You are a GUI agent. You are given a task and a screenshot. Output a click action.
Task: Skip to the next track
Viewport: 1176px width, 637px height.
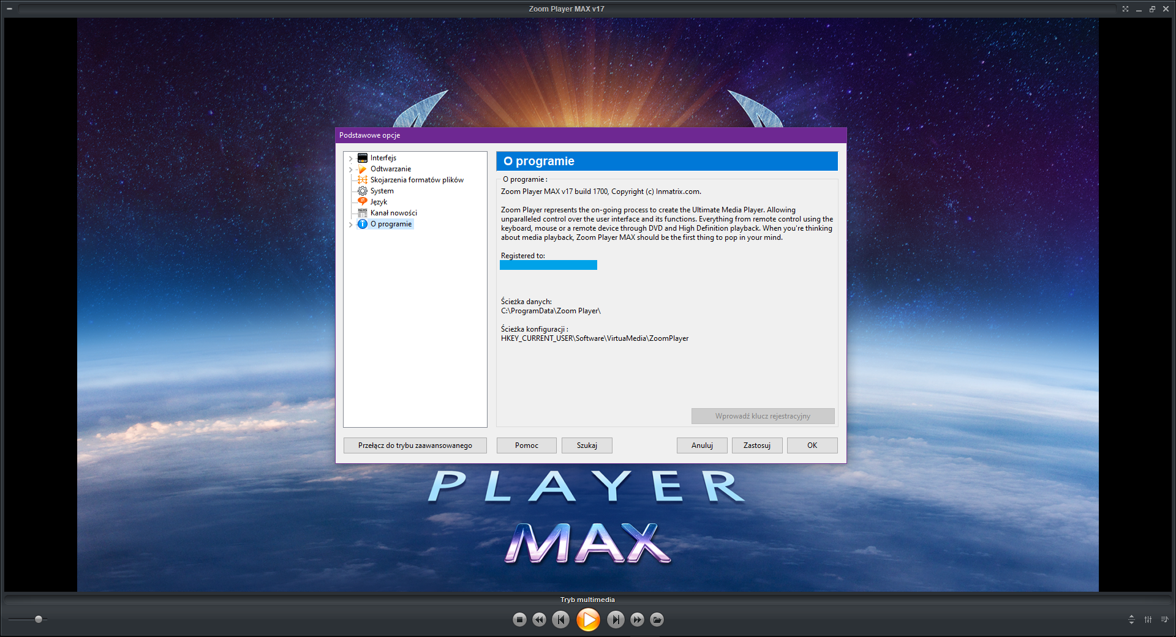pyautogui.click(x=616, y=620)
